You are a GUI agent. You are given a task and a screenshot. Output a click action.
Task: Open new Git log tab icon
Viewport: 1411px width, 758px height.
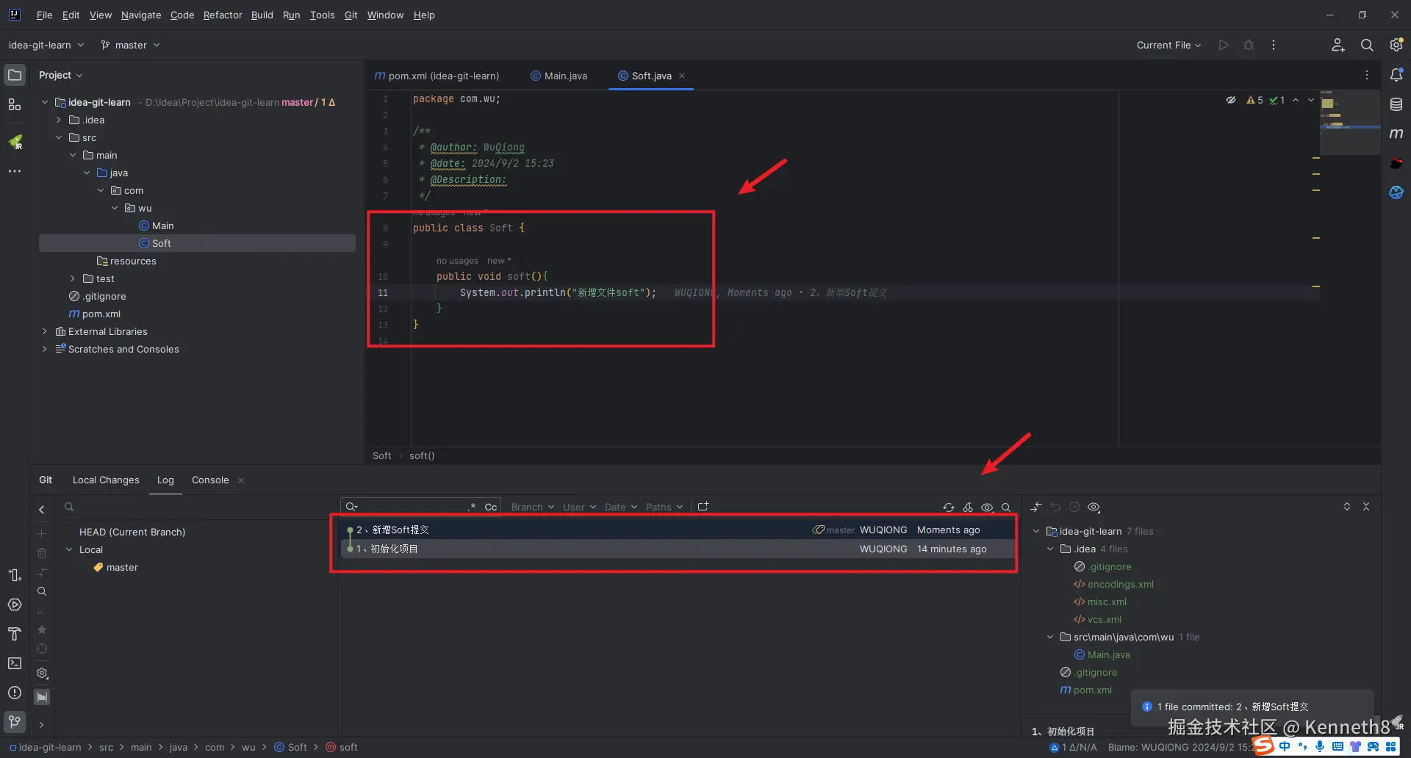[703, 507]
